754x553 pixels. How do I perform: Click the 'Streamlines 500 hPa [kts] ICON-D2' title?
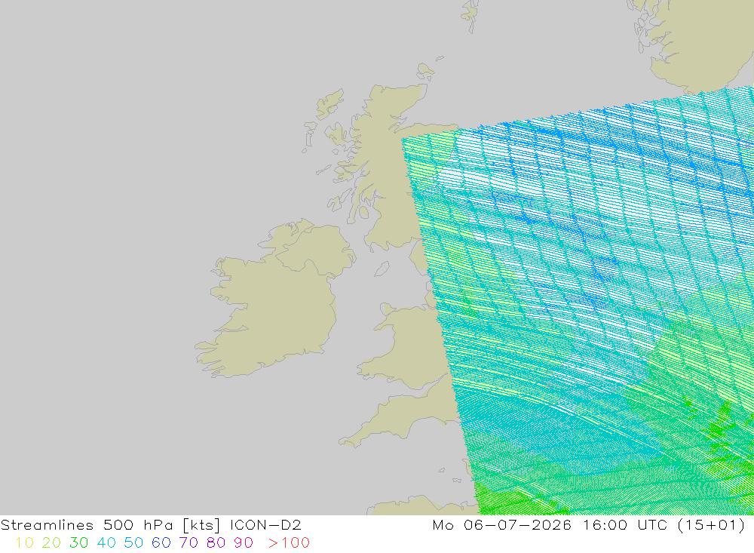(151, 525)
